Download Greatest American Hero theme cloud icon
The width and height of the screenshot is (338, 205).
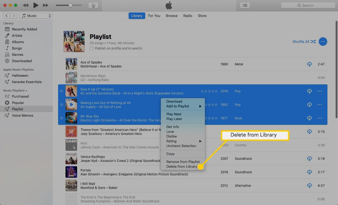309,131
